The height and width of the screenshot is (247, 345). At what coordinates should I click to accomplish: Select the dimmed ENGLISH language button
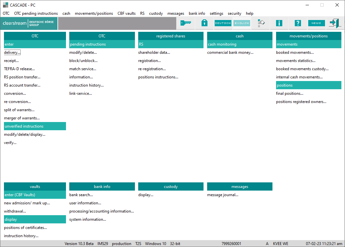point(242,23)
